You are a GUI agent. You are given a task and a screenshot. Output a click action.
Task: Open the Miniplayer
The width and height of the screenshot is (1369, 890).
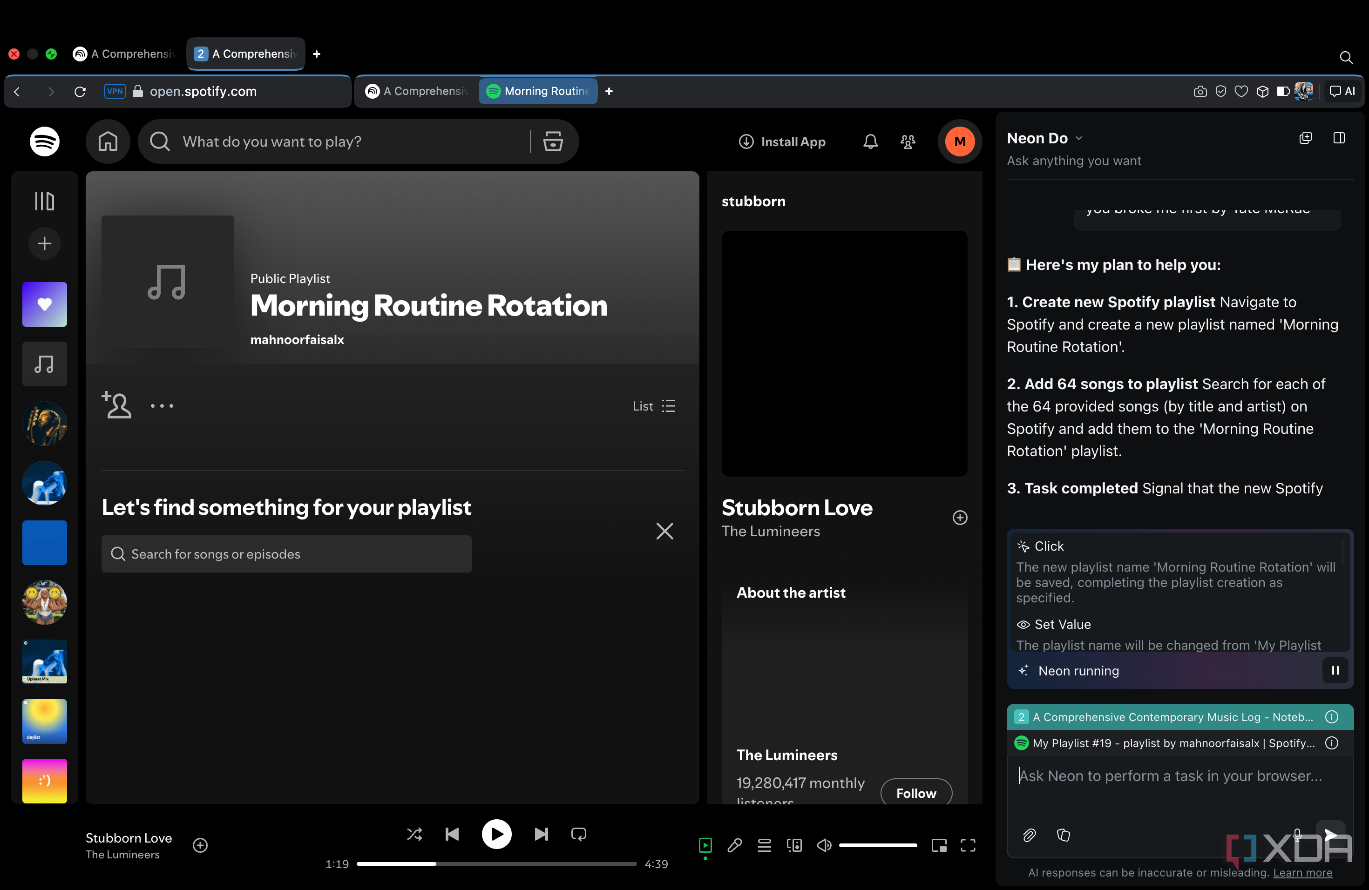coord(939,845)
